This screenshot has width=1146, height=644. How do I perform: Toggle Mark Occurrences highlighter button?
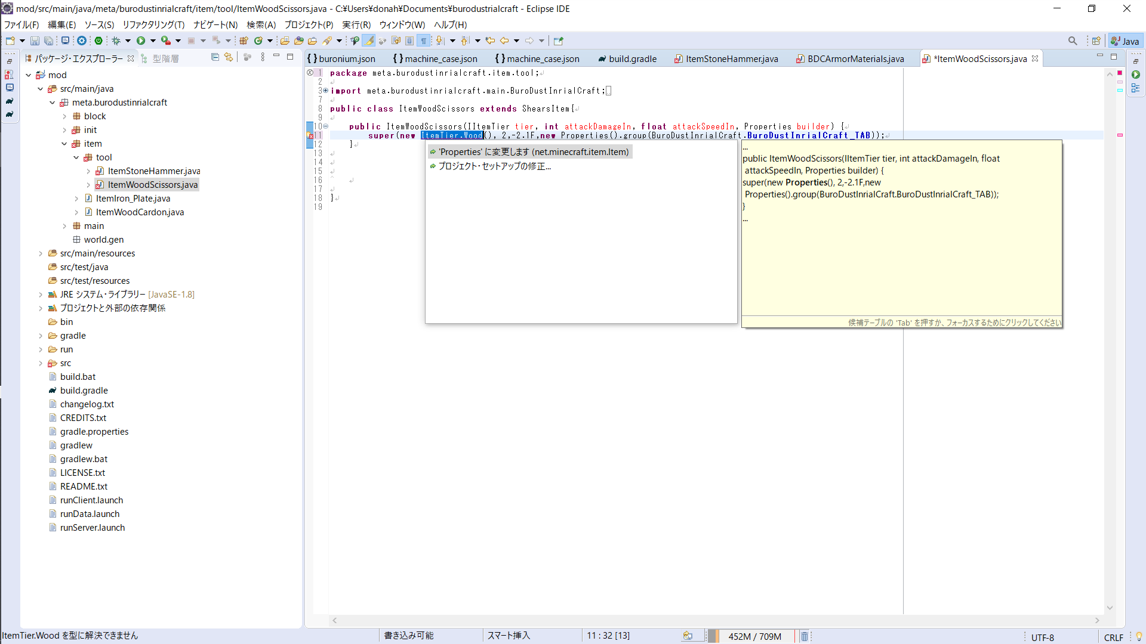click(368, 41)
